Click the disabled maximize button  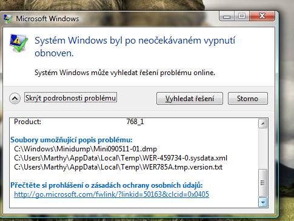click(242, 16)
